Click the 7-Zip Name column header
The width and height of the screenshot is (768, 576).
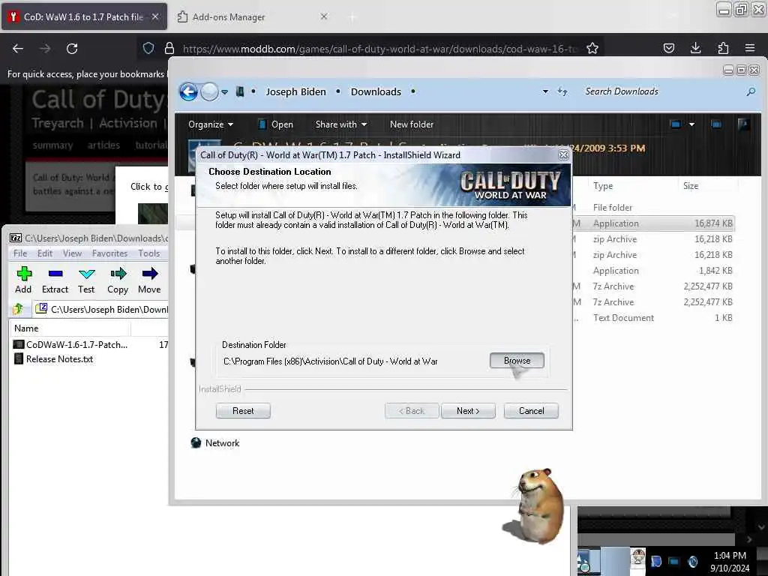[x=70, y=328]
